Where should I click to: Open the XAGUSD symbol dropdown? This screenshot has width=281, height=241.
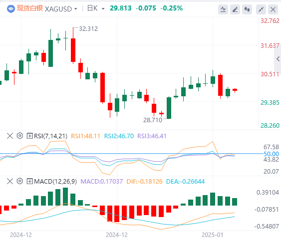pyautogui.click(x=61, y=9)
